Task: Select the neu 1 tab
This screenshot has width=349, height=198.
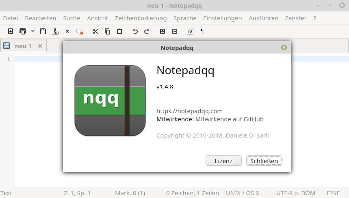Action: point(23,46)
